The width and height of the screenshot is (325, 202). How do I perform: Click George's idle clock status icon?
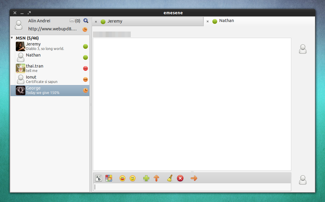[x=85, y=90]
